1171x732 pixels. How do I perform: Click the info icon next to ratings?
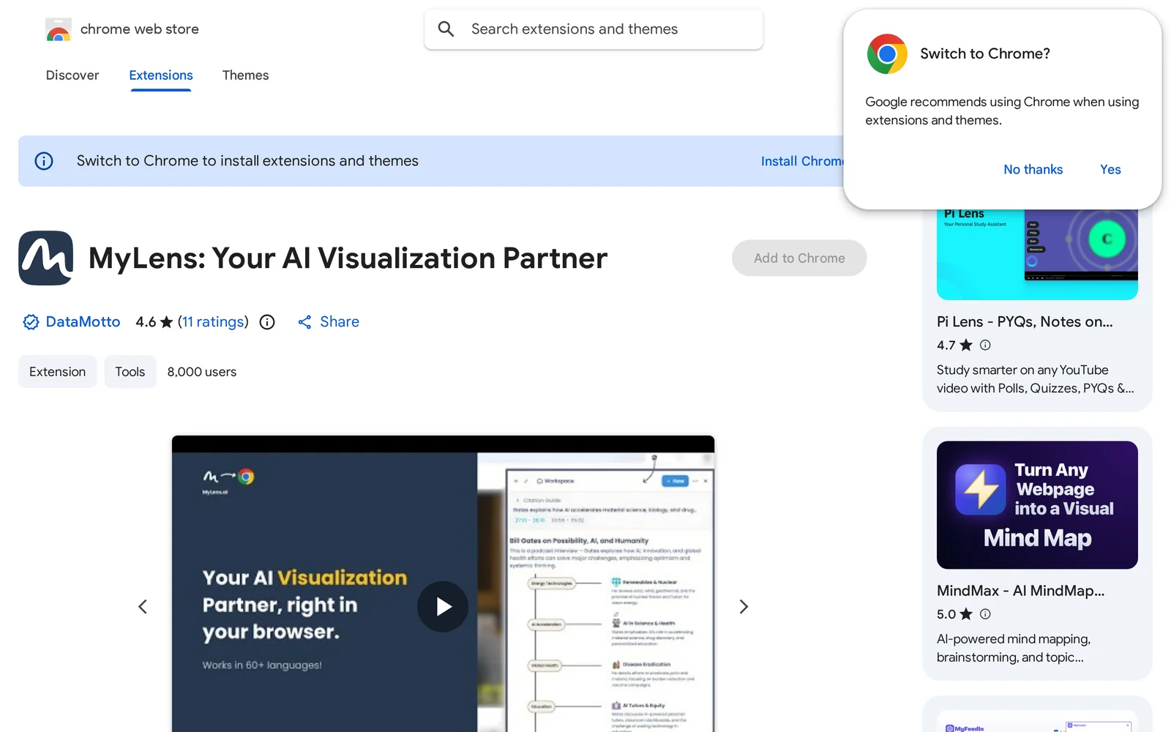(x=267, y=322)
